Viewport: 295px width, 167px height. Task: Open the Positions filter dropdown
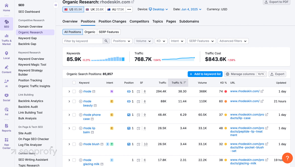tap(122, 41)
